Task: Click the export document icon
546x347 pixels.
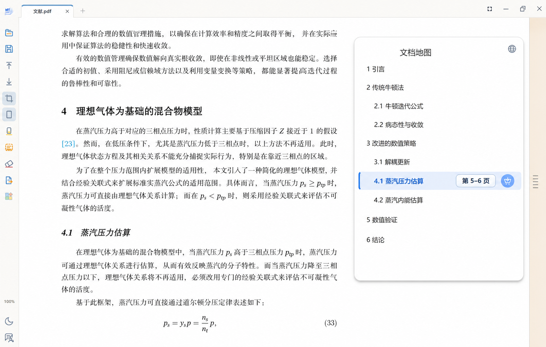Action: coord(9,180)
